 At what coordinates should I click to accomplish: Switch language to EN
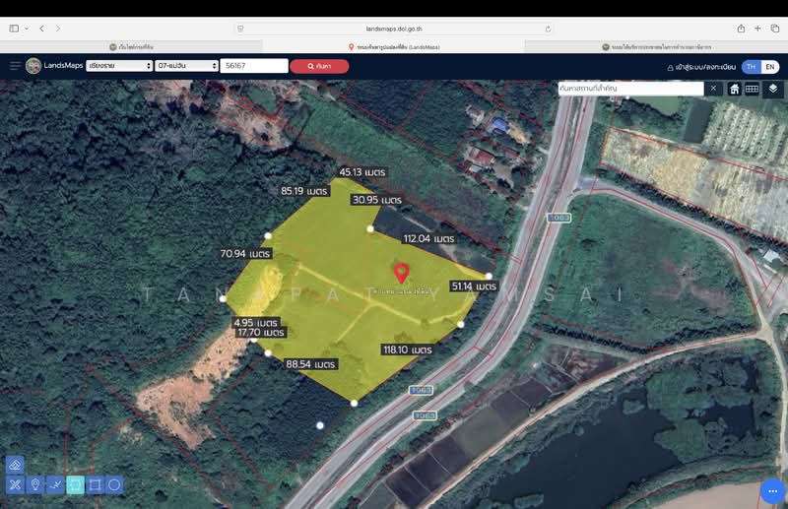[x=769, y=67]
